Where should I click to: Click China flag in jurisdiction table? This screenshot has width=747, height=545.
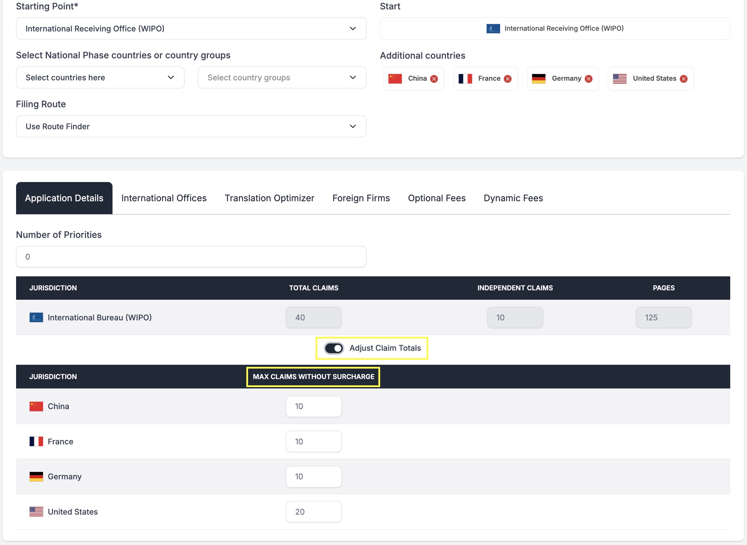pos(36,406)
